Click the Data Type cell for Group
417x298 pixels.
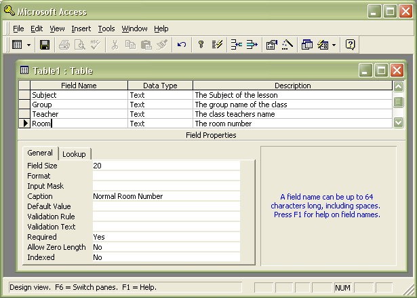161,105
